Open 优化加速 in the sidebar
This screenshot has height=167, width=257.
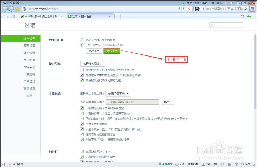(29, 60)
